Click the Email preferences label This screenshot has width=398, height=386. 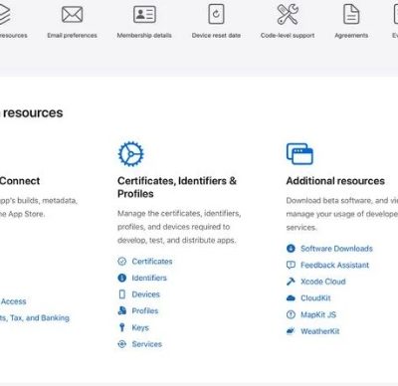[x=72, y=35]
